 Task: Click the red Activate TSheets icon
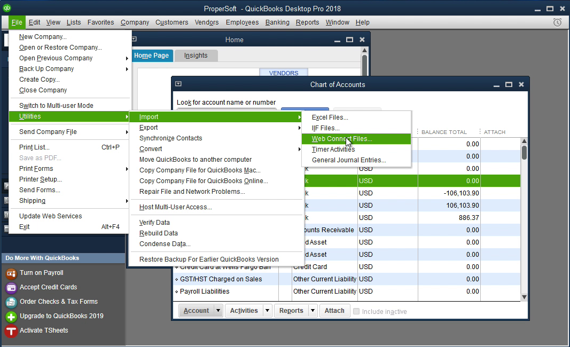coord(11,331)
